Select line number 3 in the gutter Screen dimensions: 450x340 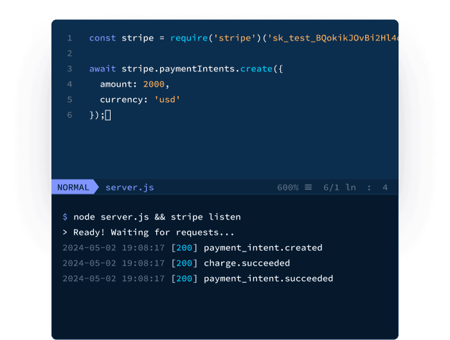(69, 69)
